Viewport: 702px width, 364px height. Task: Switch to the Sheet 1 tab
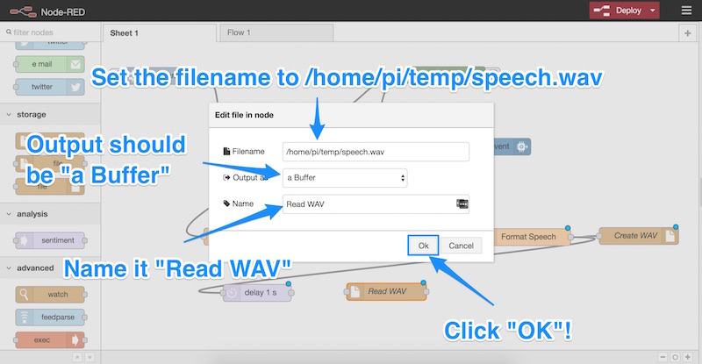click(159, 33)
